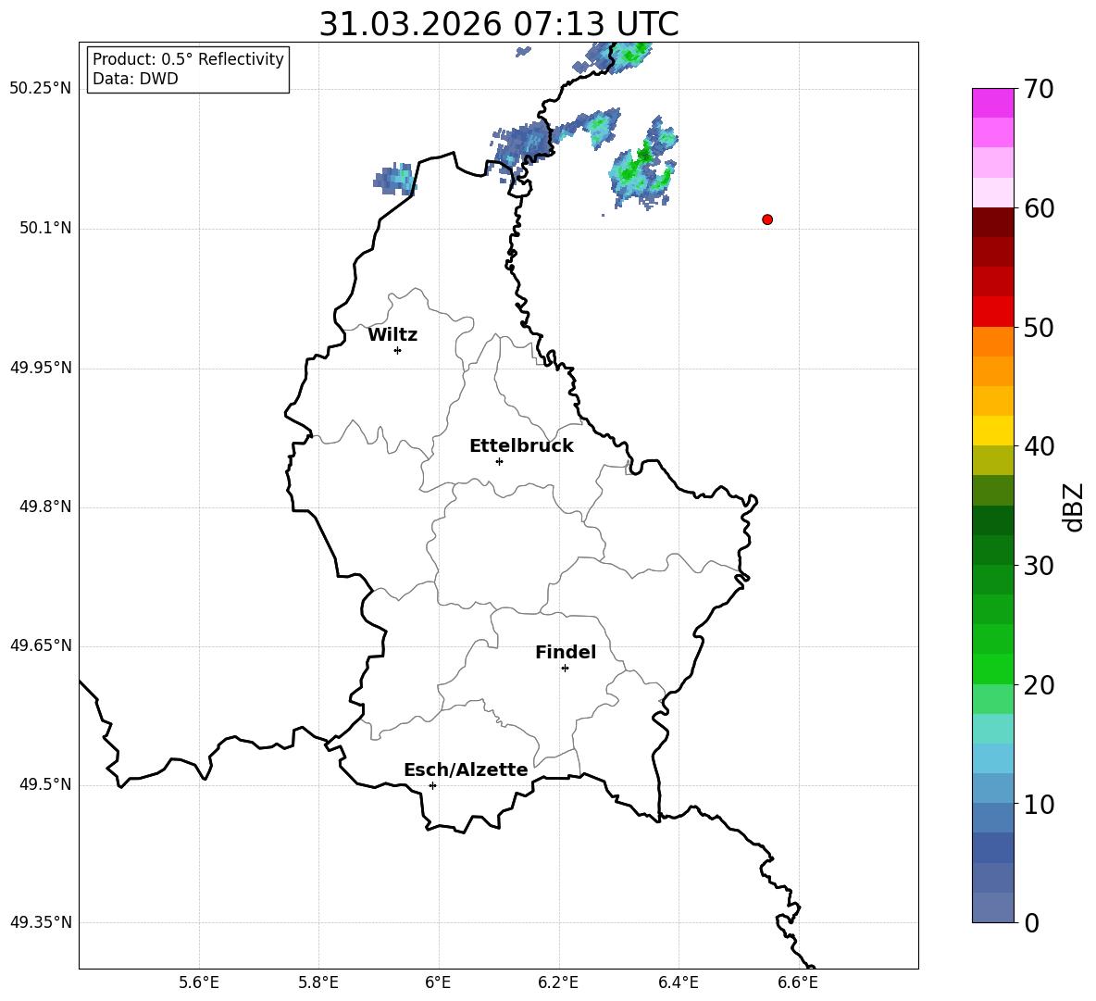The image size is (1096, 1001).
Task: Click the colorbar tick label '40'
Action: click(x=1039, y=446)
